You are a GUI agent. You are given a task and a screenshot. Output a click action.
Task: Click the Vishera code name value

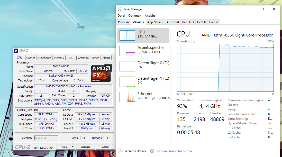[48, 71]
